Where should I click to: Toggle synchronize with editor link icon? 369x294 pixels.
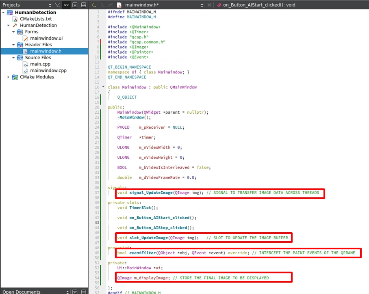[66, 5]
